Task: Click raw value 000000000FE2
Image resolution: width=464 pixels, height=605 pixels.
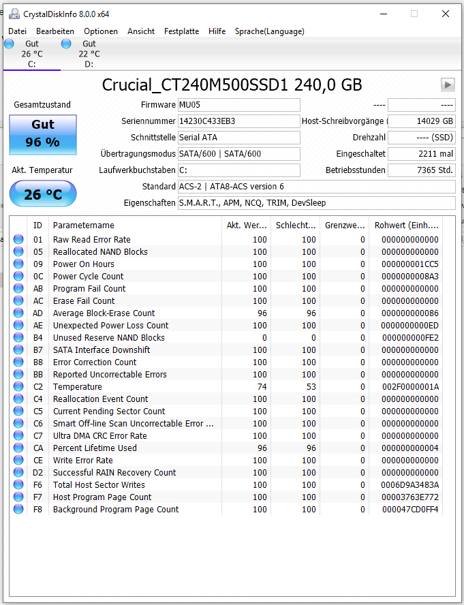Action: pyautogui.click(x=410, y=338)
